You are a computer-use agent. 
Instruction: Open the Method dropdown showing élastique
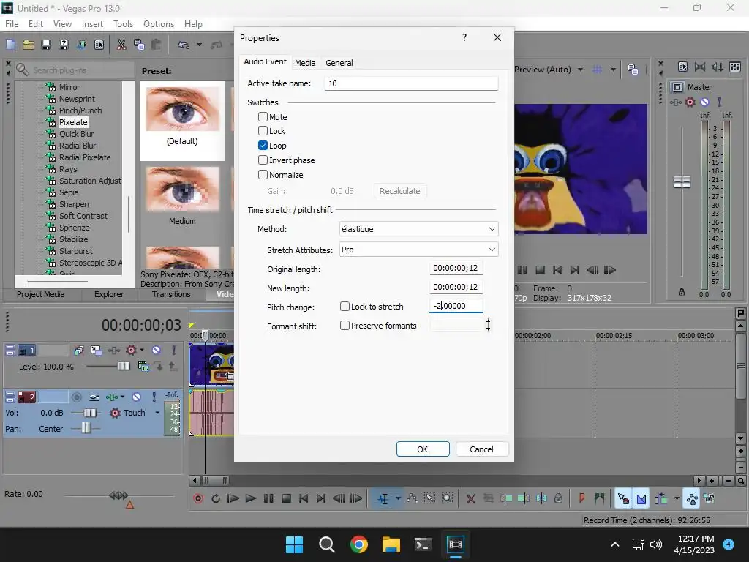(x=418, y=229)
